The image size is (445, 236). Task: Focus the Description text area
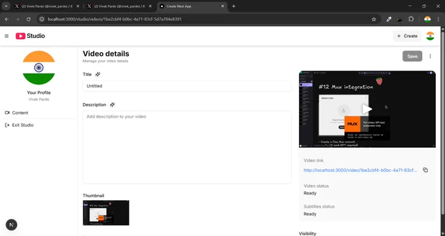click(187, 147)
